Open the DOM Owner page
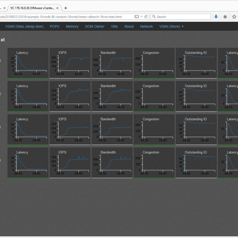Screen dimensions: 238x238 [x=94, y=26]
